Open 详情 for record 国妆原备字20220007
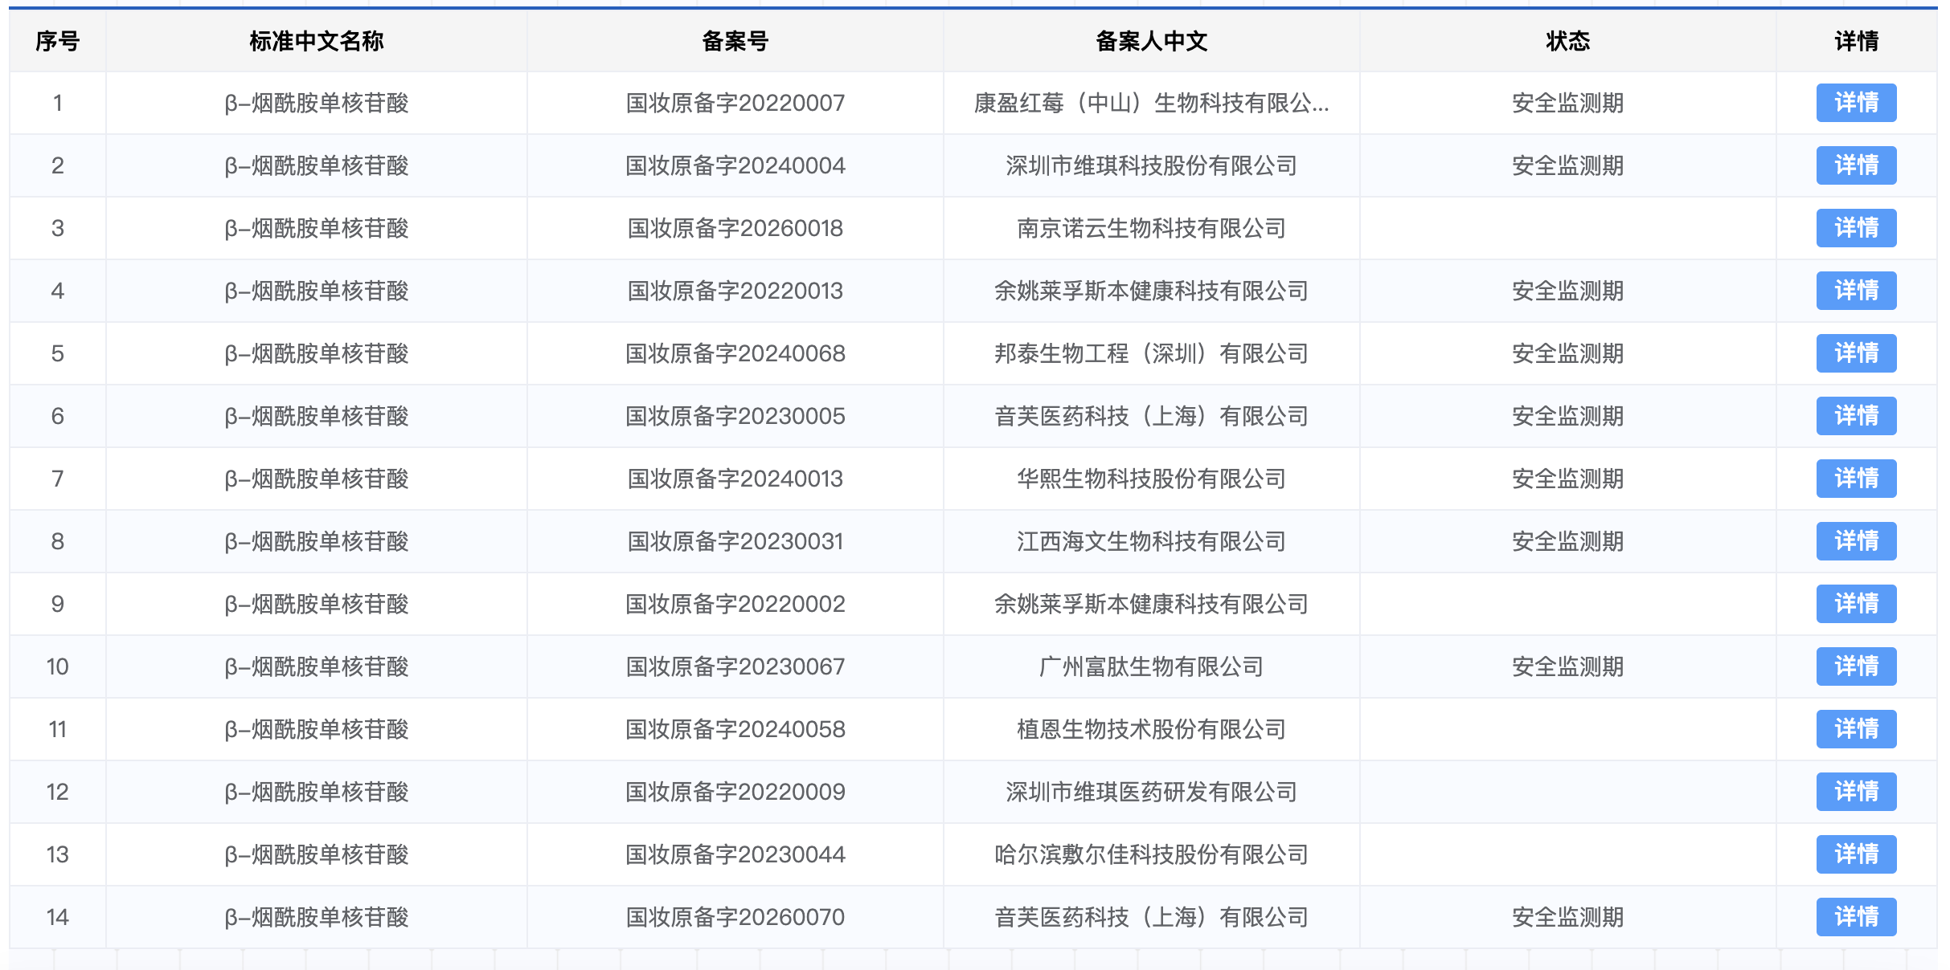The width and height of the screenshot is (1950, 970). (x=1856, y=103)
